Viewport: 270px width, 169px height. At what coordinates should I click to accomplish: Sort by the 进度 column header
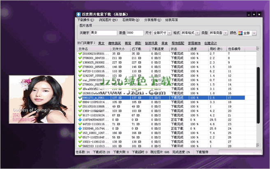point(198,49)
